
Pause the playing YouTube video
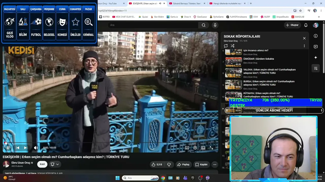coord(8,148)
